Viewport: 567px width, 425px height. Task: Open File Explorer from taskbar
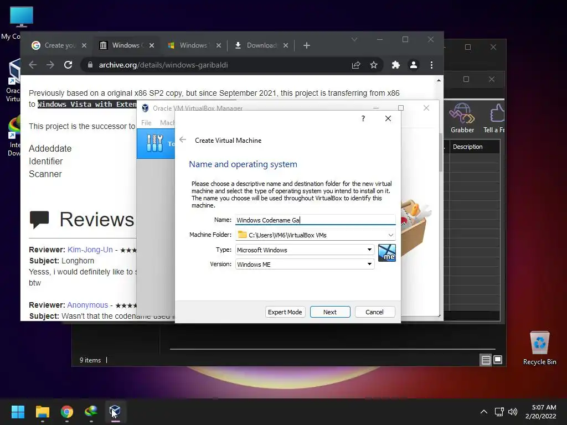tap(42, 412)
